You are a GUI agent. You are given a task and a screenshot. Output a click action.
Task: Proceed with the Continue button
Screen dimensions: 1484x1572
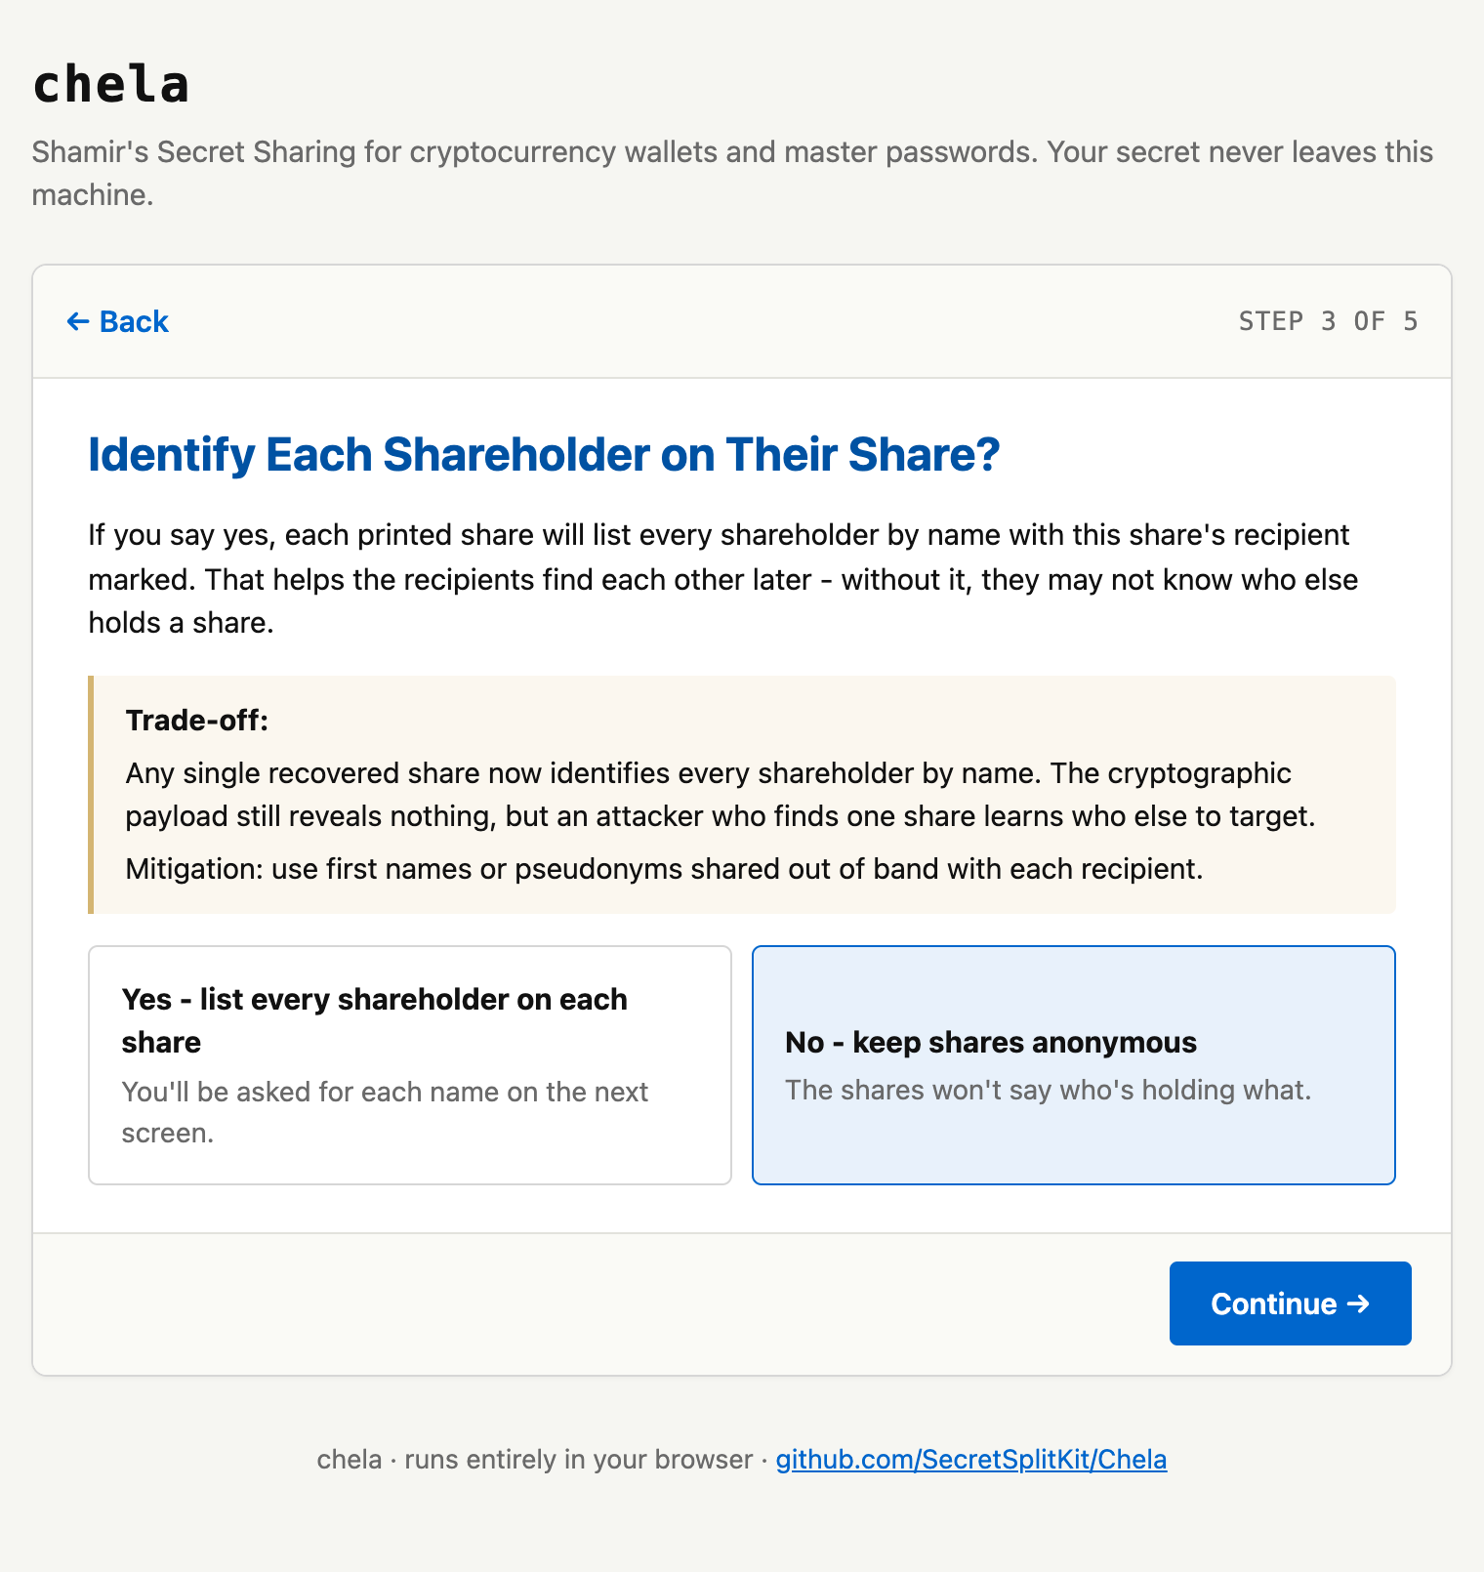click(x=1291, y=1303)
